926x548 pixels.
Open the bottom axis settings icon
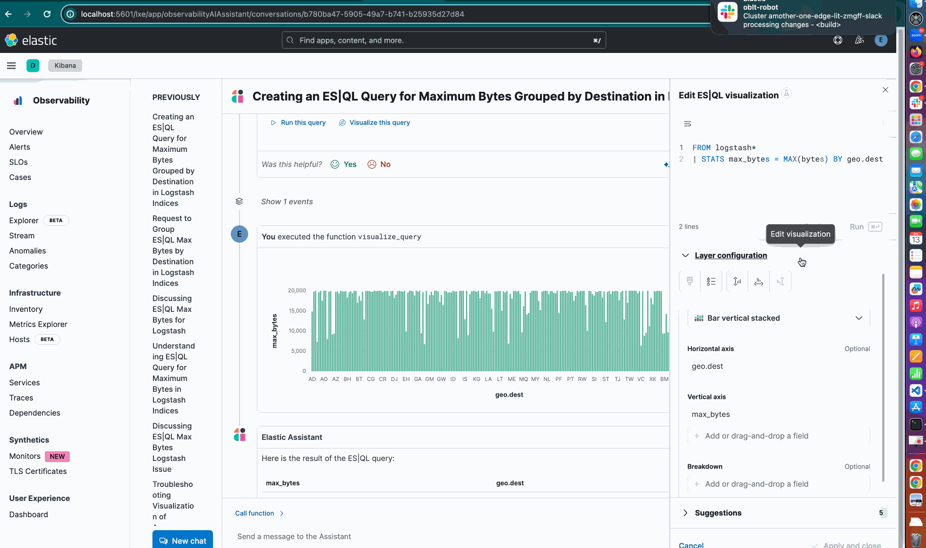point(759,281)
